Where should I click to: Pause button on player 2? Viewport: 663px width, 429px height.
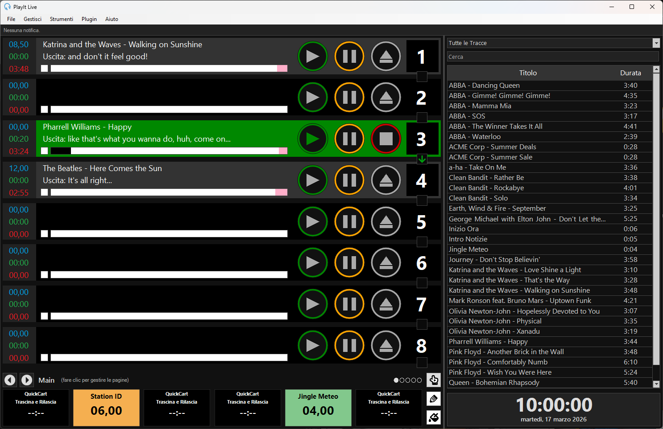(x=349, y=98)
